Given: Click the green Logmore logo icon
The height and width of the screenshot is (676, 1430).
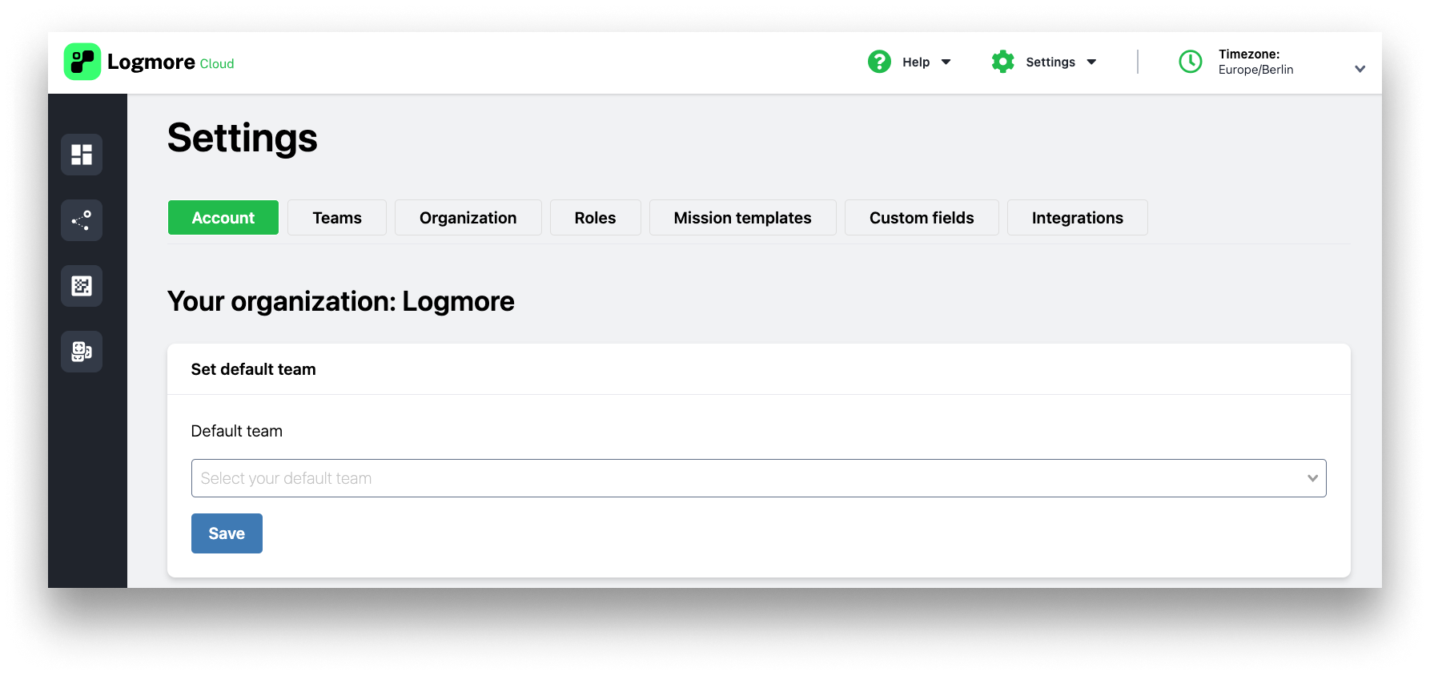Looking at the screenshot, I should [82, 62].
